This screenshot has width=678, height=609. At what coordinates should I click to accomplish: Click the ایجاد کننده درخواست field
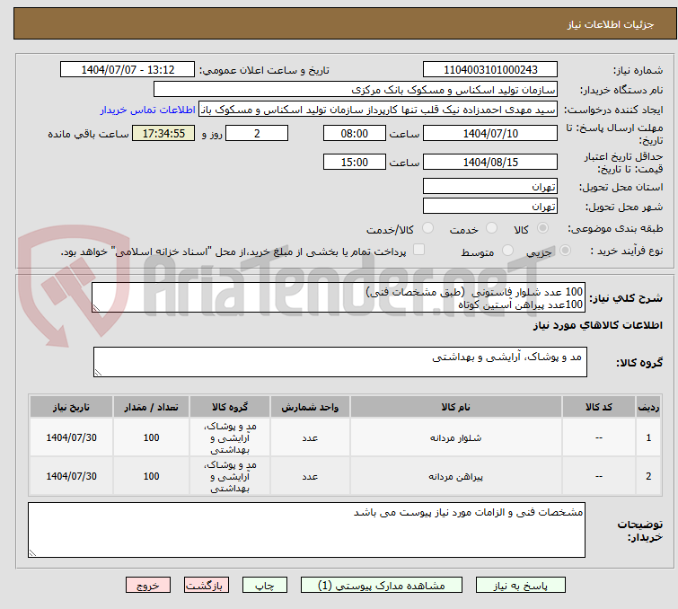pos(378,110)
